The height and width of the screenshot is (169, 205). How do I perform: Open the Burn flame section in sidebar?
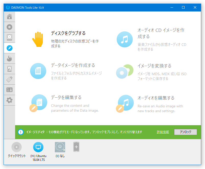[9, 58]
